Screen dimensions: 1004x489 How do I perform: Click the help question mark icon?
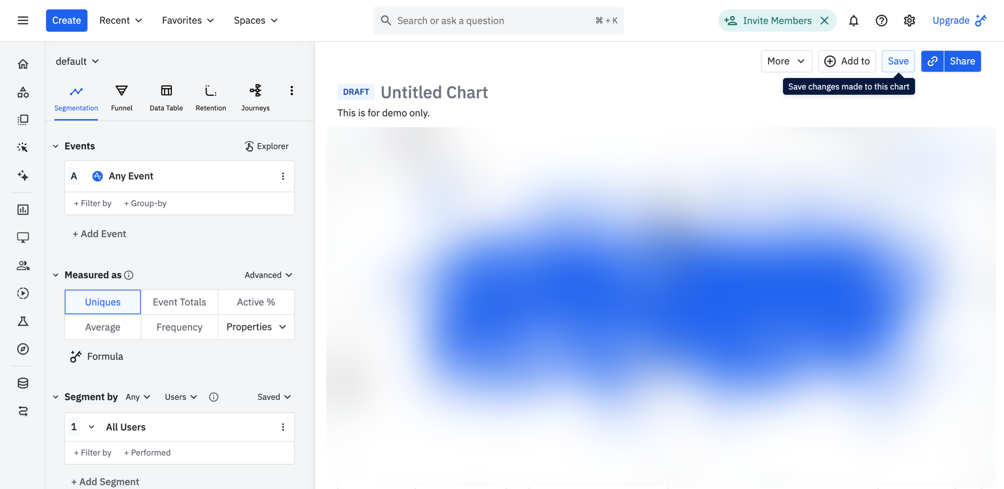[881, 20]
